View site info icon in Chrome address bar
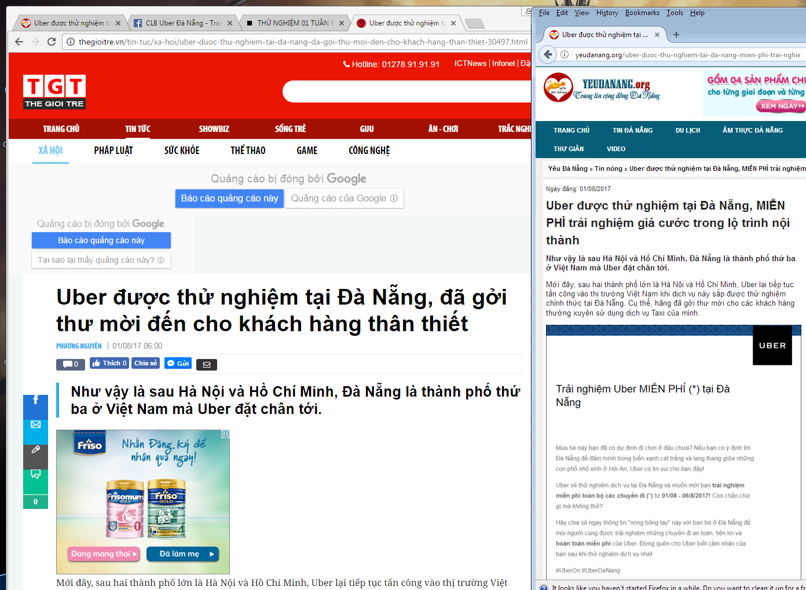Image resolution: width=806 pixels, height=590 pixels. (x=71, y=42)
